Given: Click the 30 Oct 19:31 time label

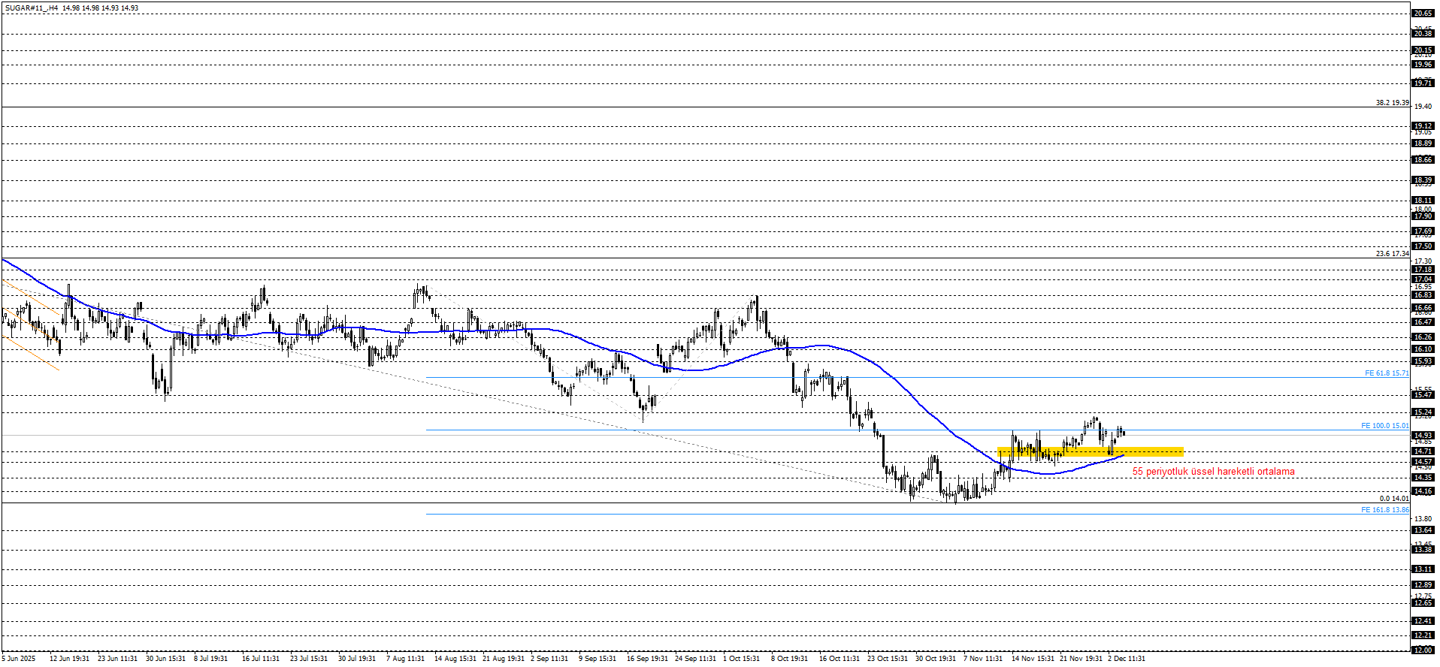Looking at the screenshot, I should pyautogui.click(x=935, y=659).
